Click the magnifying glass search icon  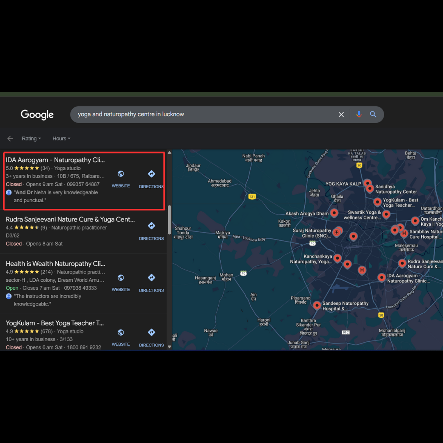point(373,114)
